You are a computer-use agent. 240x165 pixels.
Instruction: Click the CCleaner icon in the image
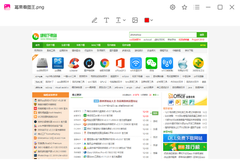tap(74, 63)
